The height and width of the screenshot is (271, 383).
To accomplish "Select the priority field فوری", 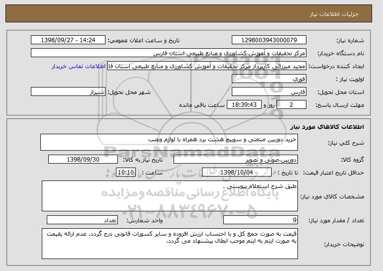I will (x=269, y=79).
